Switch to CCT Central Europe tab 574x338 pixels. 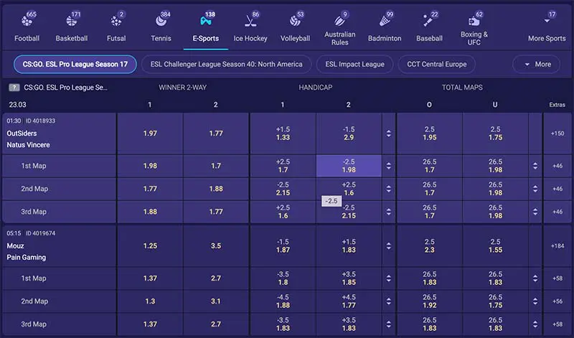[437, 65]
